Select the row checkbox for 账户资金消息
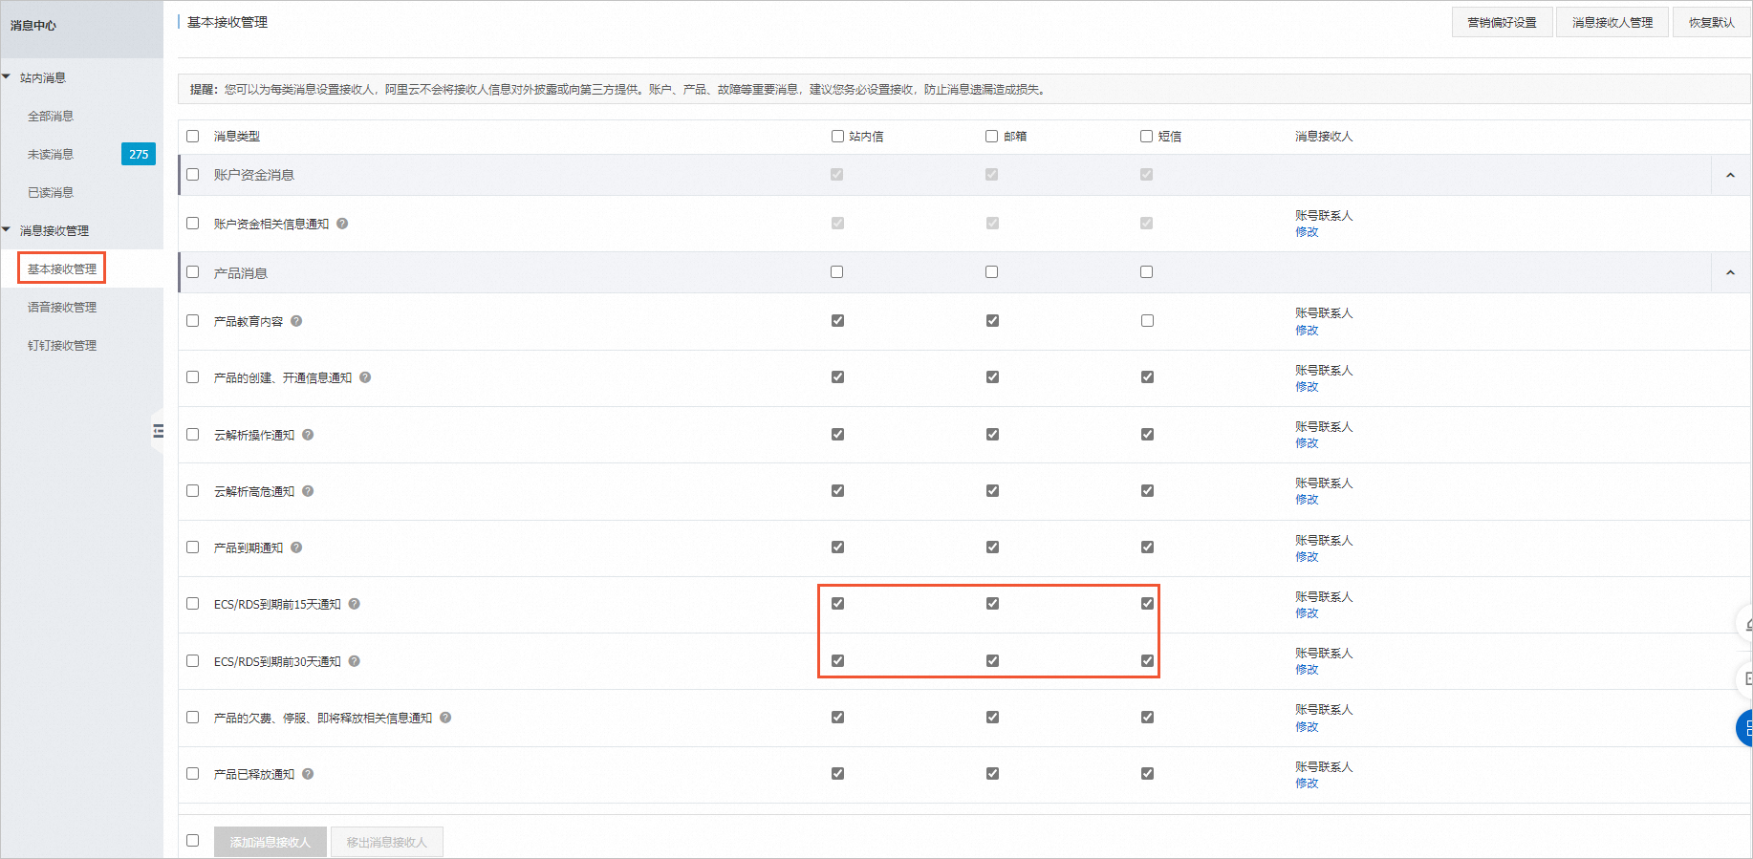 193,175
